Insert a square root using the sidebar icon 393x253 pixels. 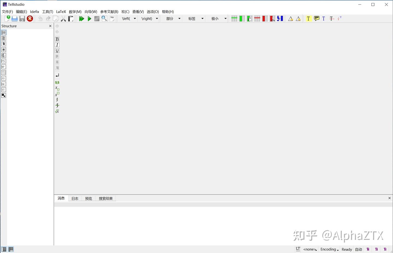click(x=57, y=111)
